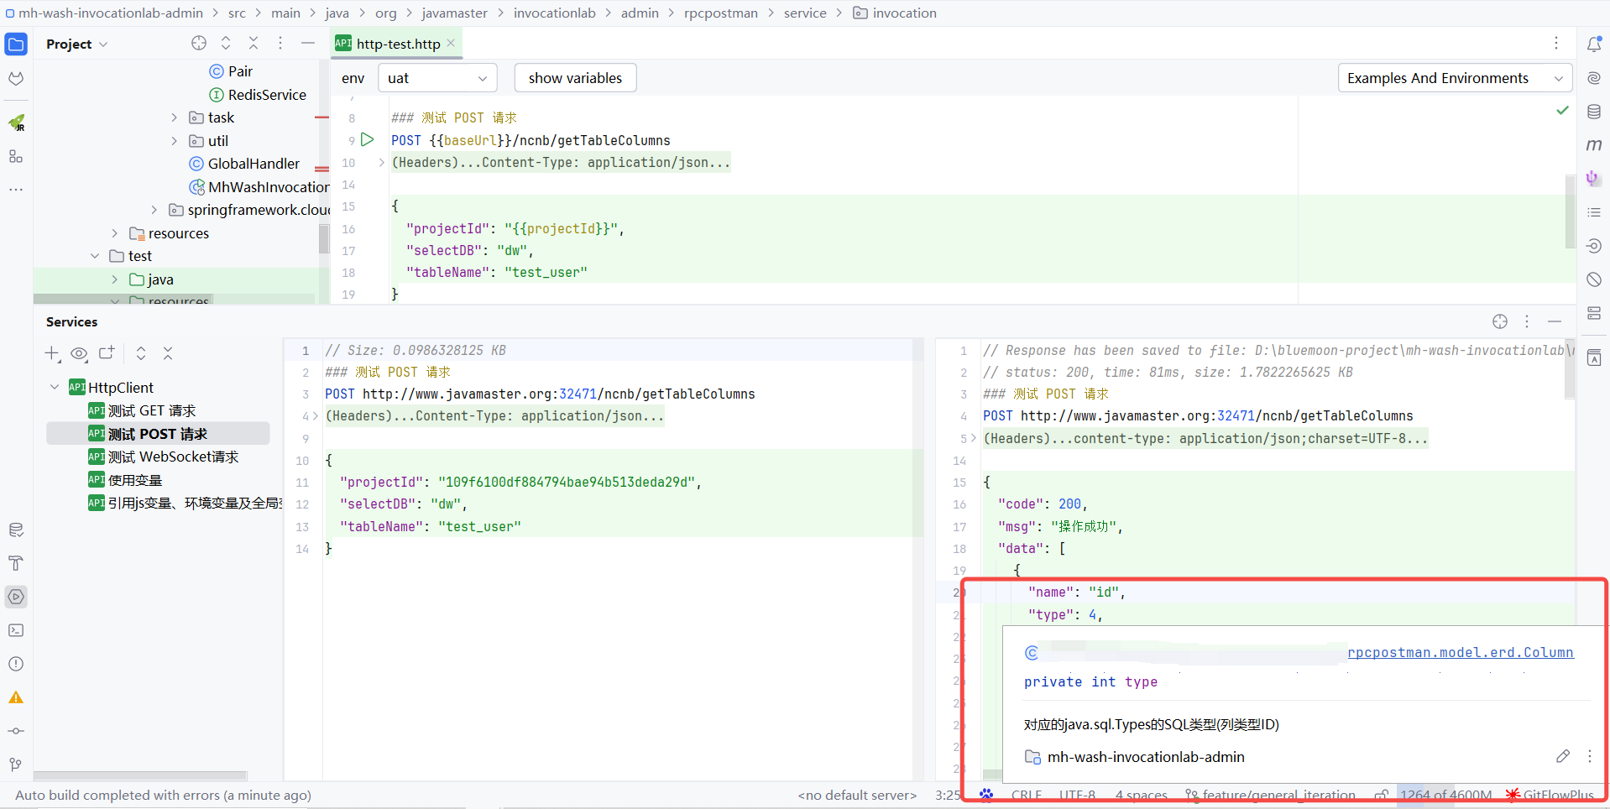Select the http-test.http editor tab
1610x809 pixels.
point(397,44)
